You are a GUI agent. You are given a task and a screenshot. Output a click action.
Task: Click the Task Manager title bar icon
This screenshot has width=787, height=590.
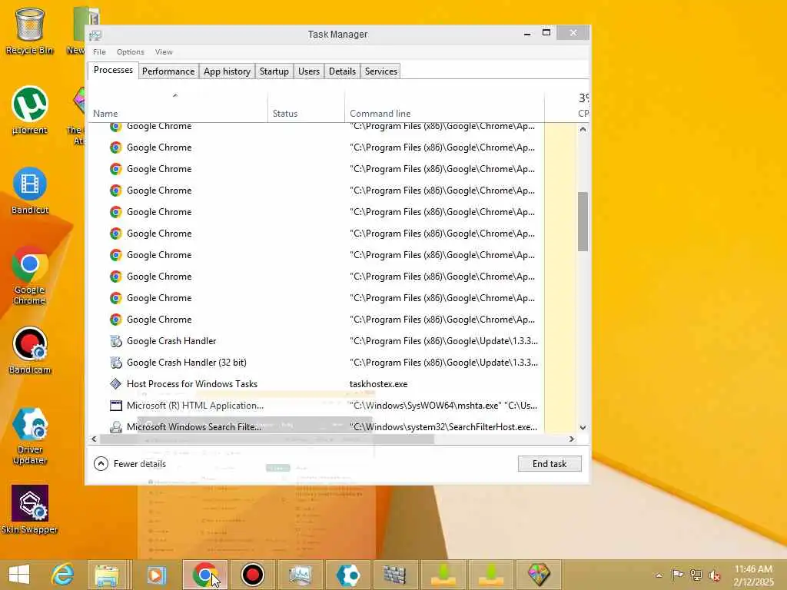coord(95,35)
